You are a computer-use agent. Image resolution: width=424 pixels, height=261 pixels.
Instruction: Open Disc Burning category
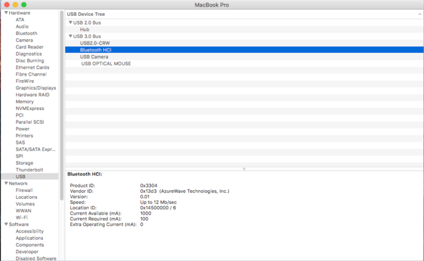tap(30, 60)
